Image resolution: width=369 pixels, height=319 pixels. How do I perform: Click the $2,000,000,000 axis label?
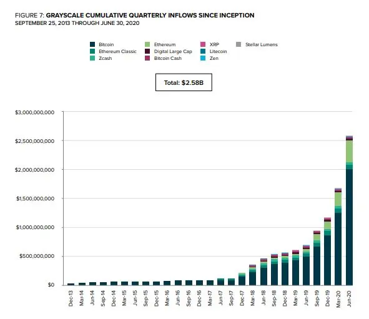coord(34,170)
